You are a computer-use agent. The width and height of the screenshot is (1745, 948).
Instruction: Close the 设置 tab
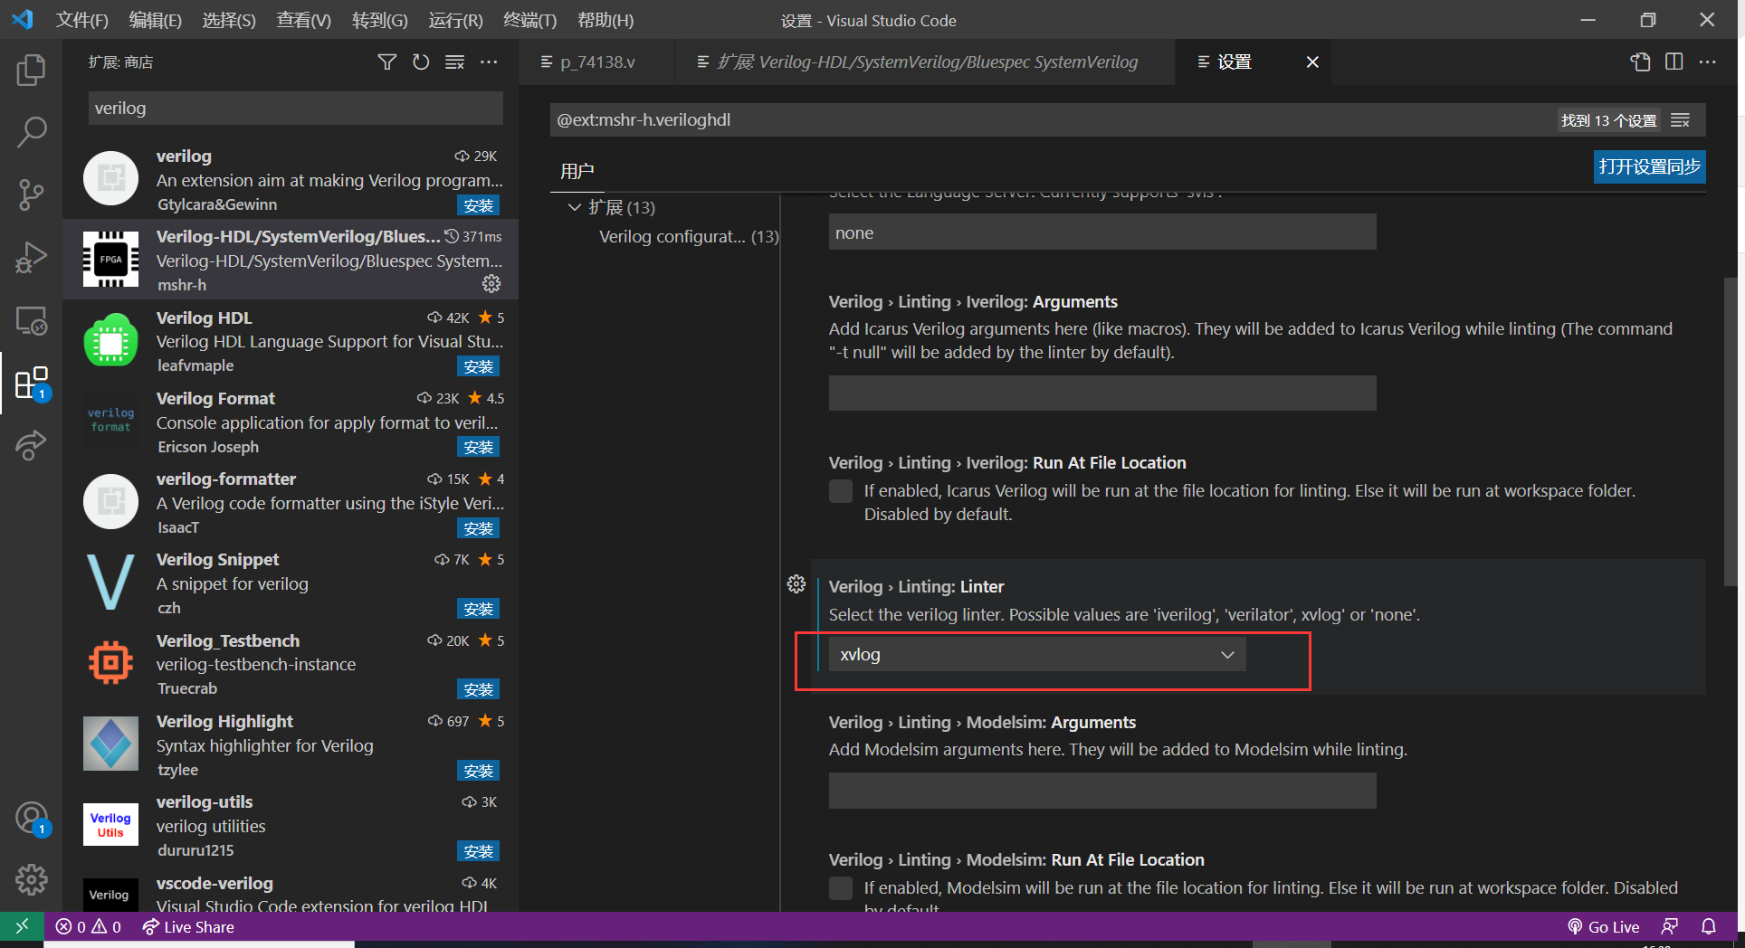click(x=1312, y=62)
